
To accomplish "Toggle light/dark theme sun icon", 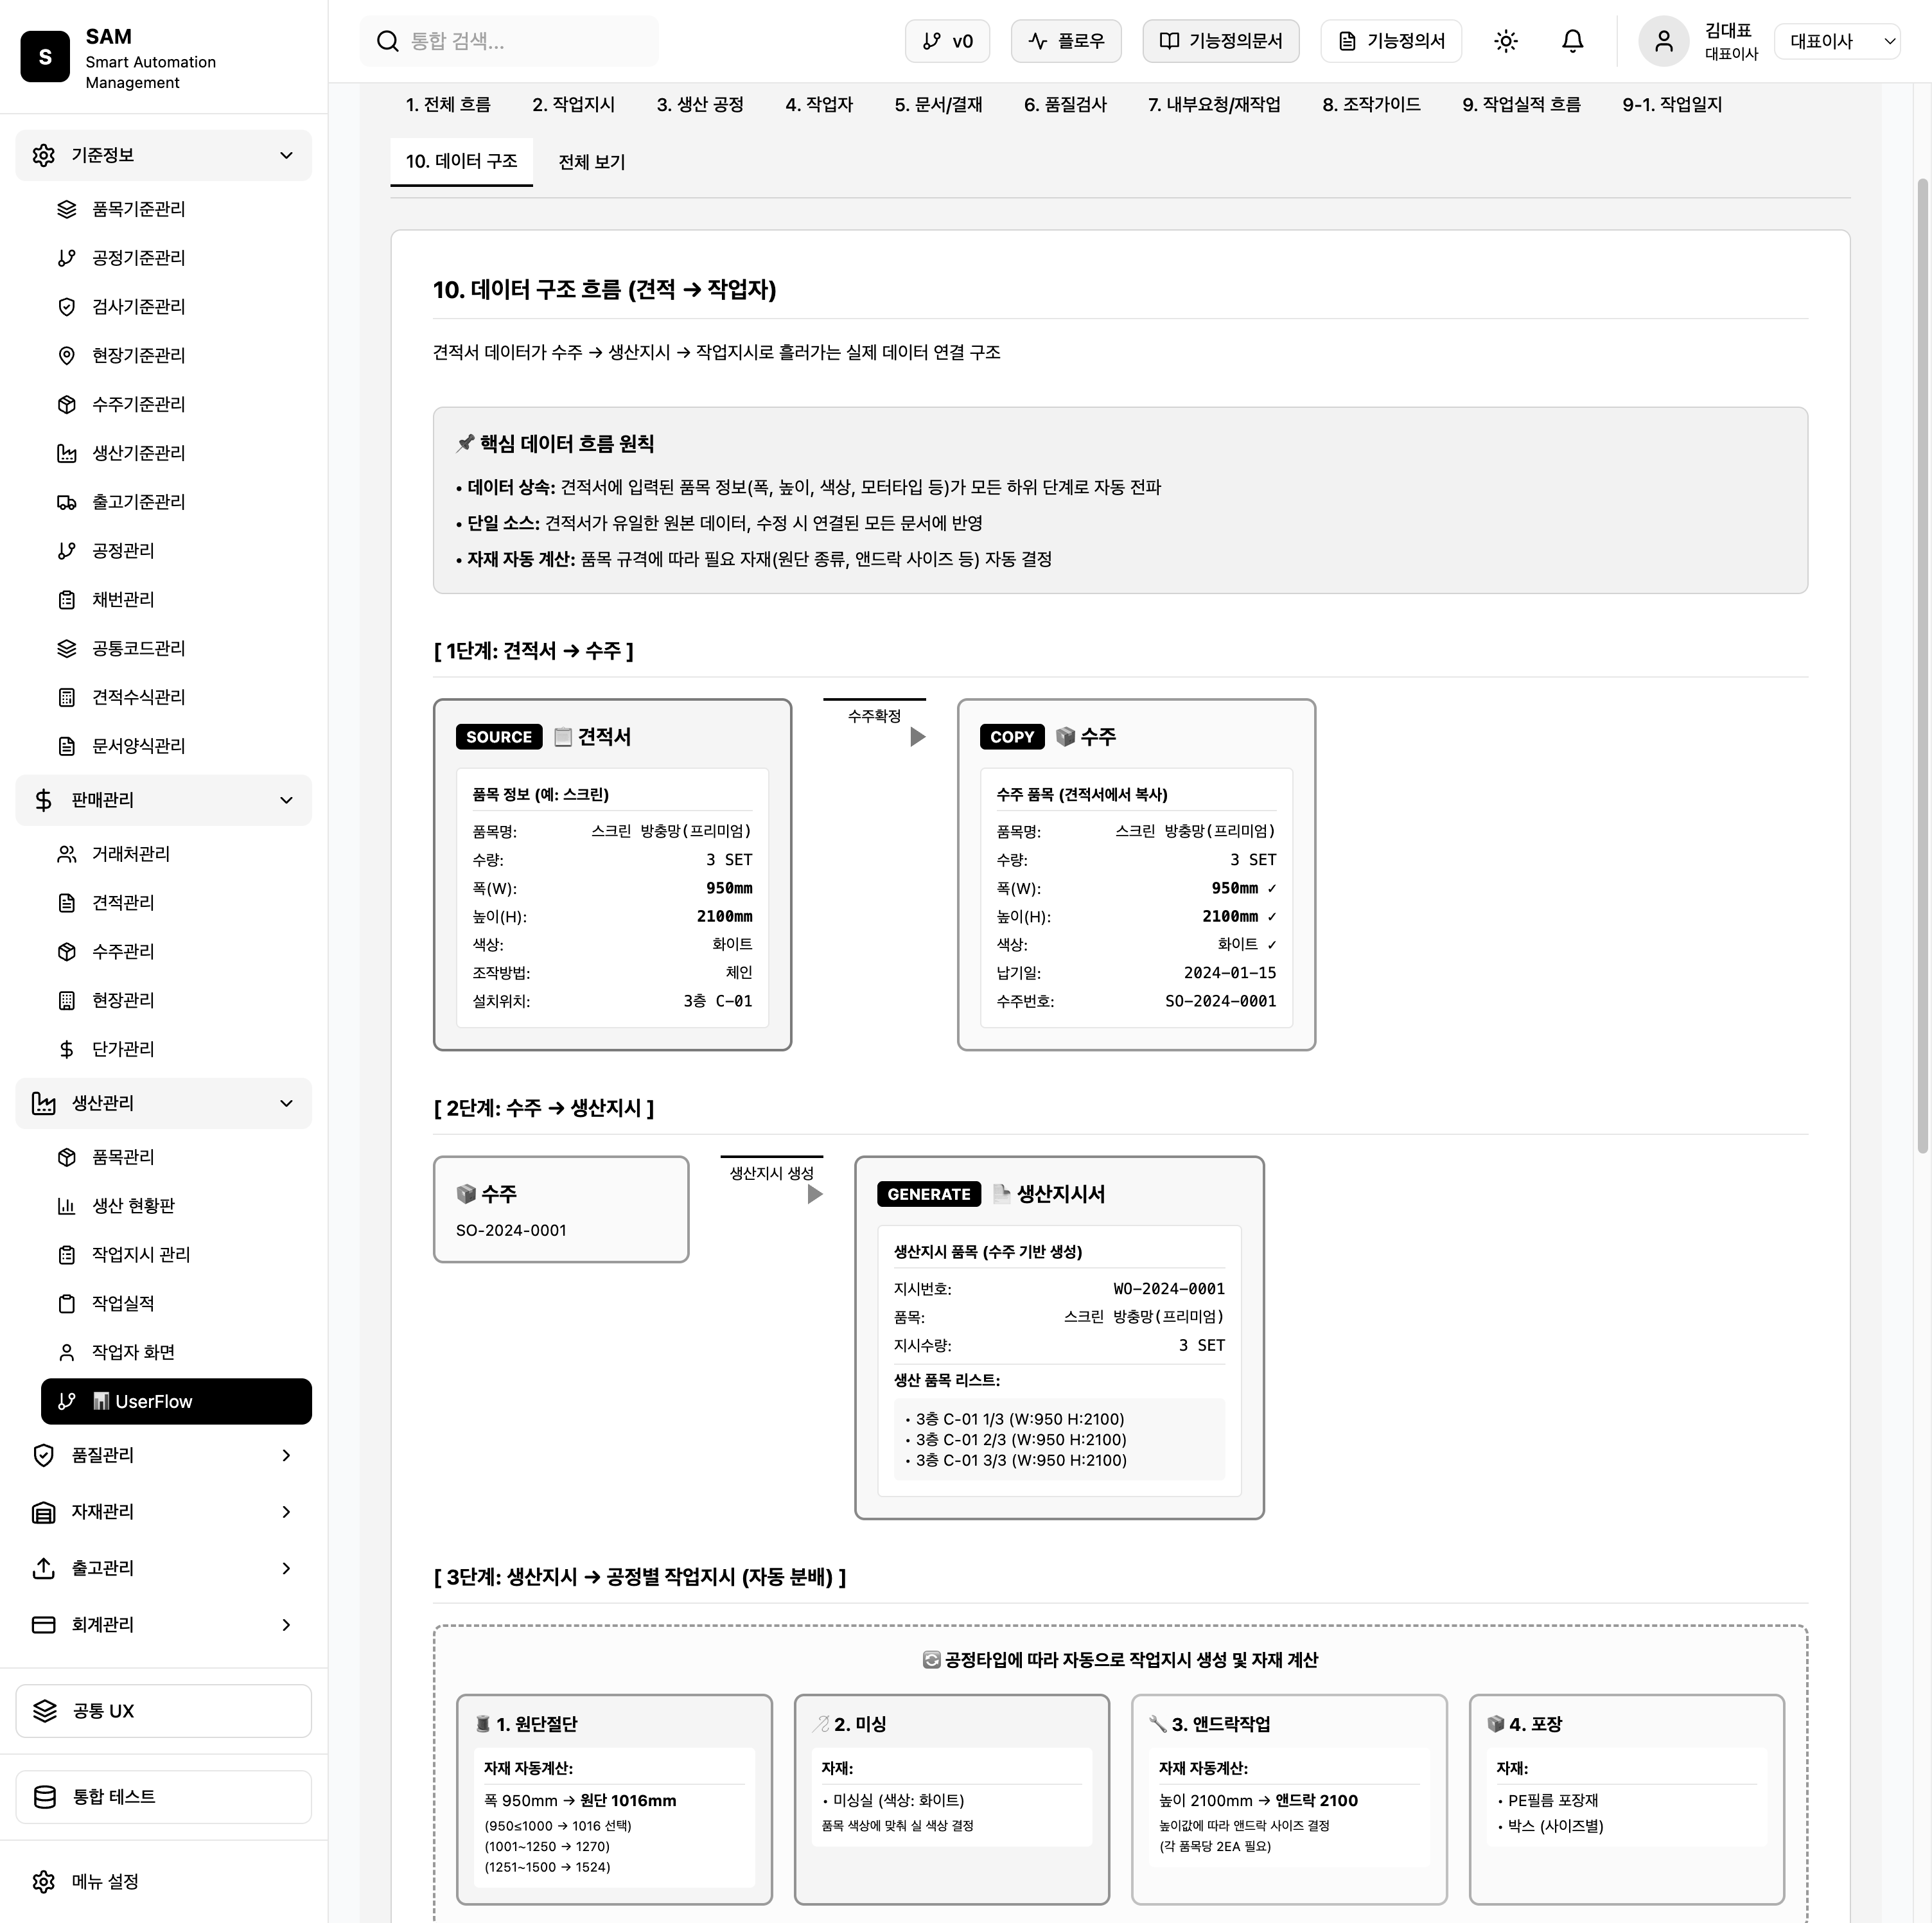I will coord(1505,41).
